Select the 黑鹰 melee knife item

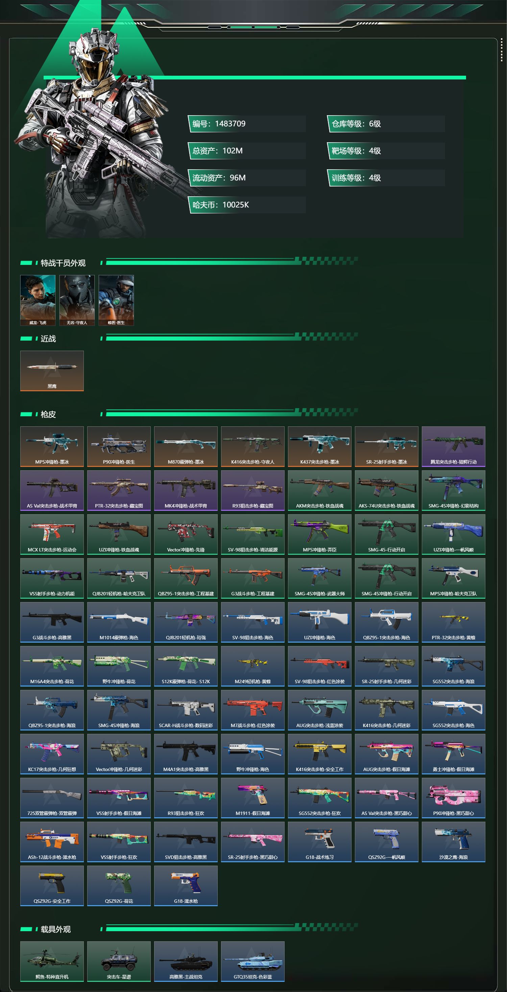pos(52,371)
